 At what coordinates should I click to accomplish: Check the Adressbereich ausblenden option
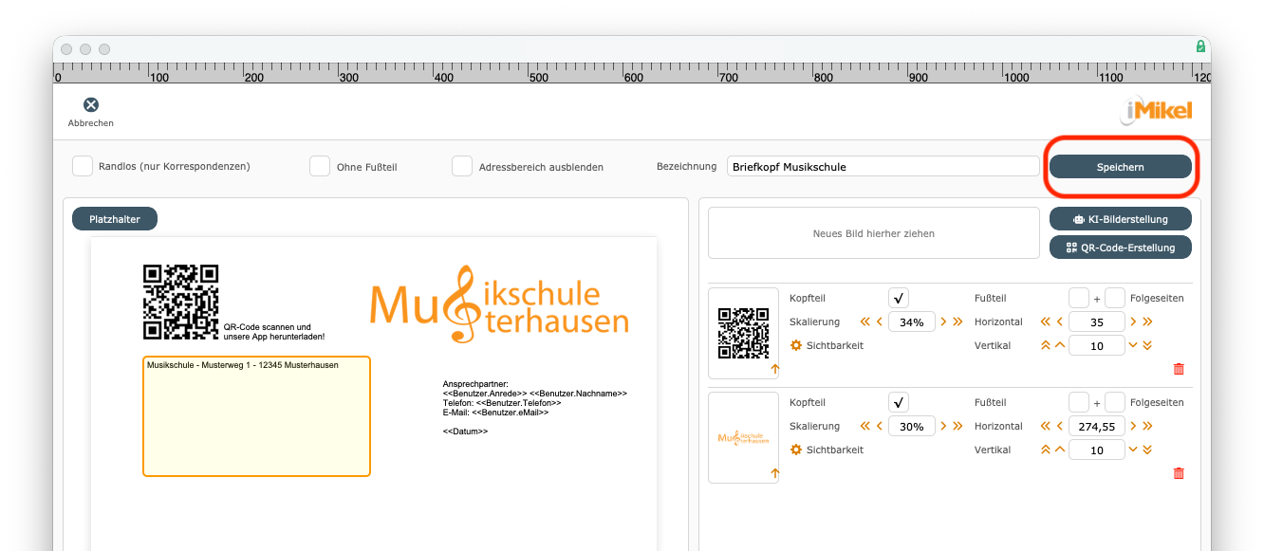462,166
